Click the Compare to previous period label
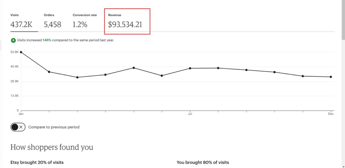 point(54,127)
